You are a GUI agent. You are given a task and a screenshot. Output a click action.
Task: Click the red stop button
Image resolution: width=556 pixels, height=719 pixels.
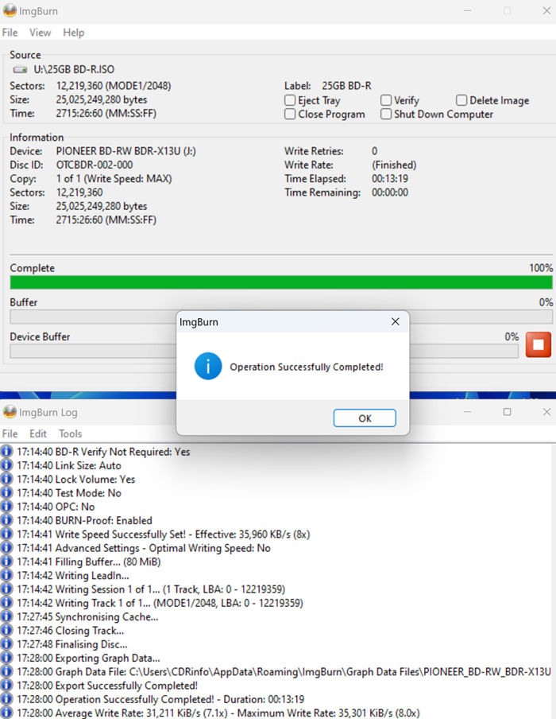539,344
